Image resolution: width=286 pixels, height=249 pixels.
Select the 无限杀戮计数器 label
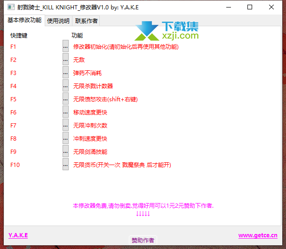tap(93, 86)
